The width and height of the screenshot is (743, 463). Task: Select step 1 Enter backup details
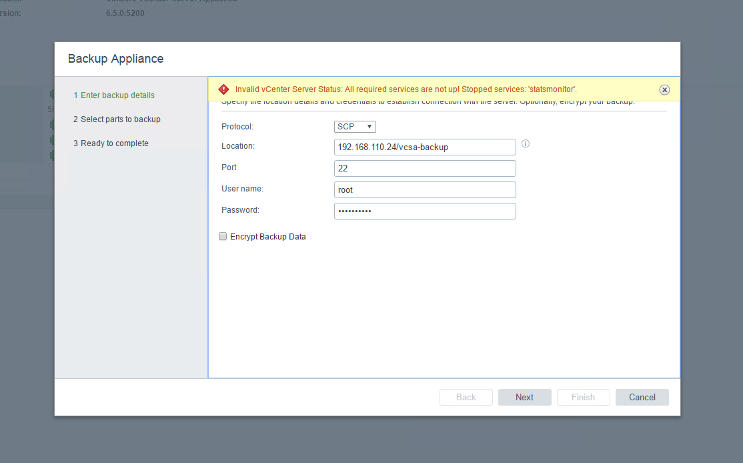(114, 95)
